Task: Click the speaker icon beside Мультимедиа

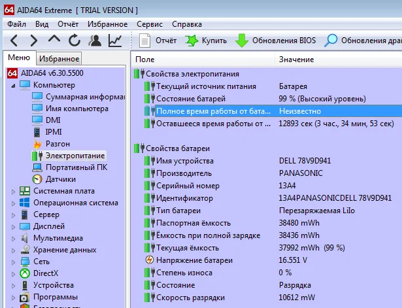Action: (25, 238)
